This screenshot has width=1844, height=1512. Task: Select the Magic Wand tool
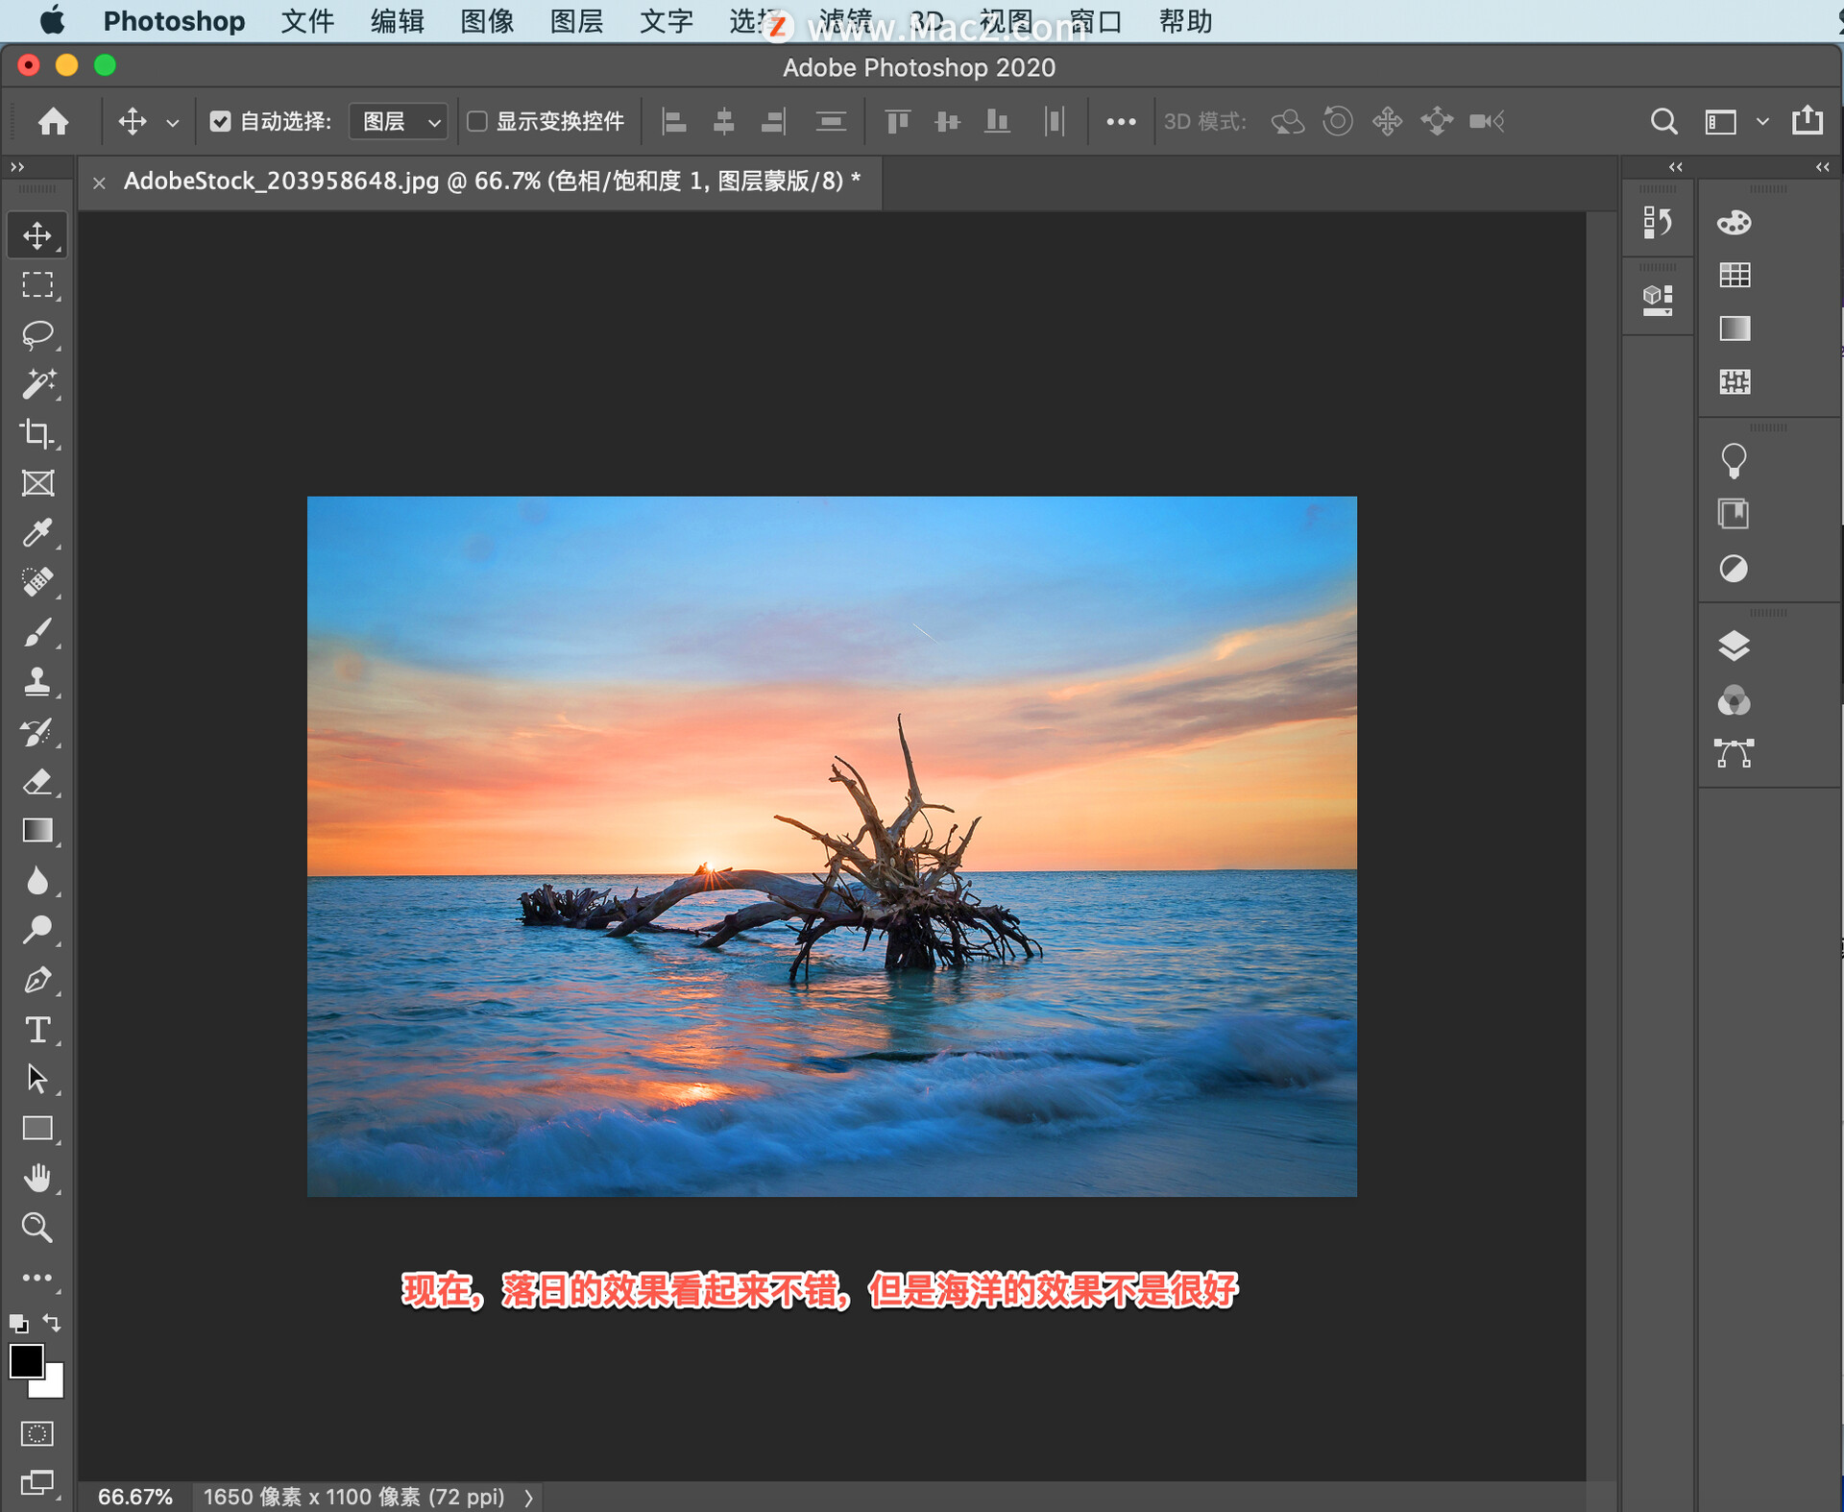(37, 384)
